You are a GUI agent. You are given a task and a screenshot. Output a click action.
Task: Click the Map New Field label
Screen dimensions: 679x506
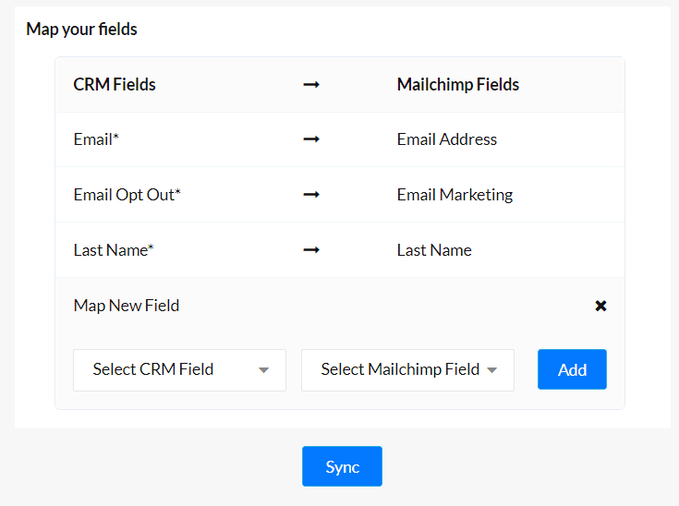tap(127, 306)
